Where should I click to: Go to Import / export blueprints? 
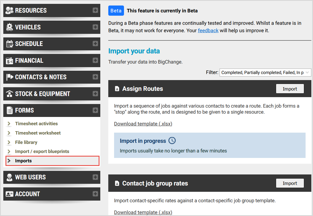click(x=42, y=151)
